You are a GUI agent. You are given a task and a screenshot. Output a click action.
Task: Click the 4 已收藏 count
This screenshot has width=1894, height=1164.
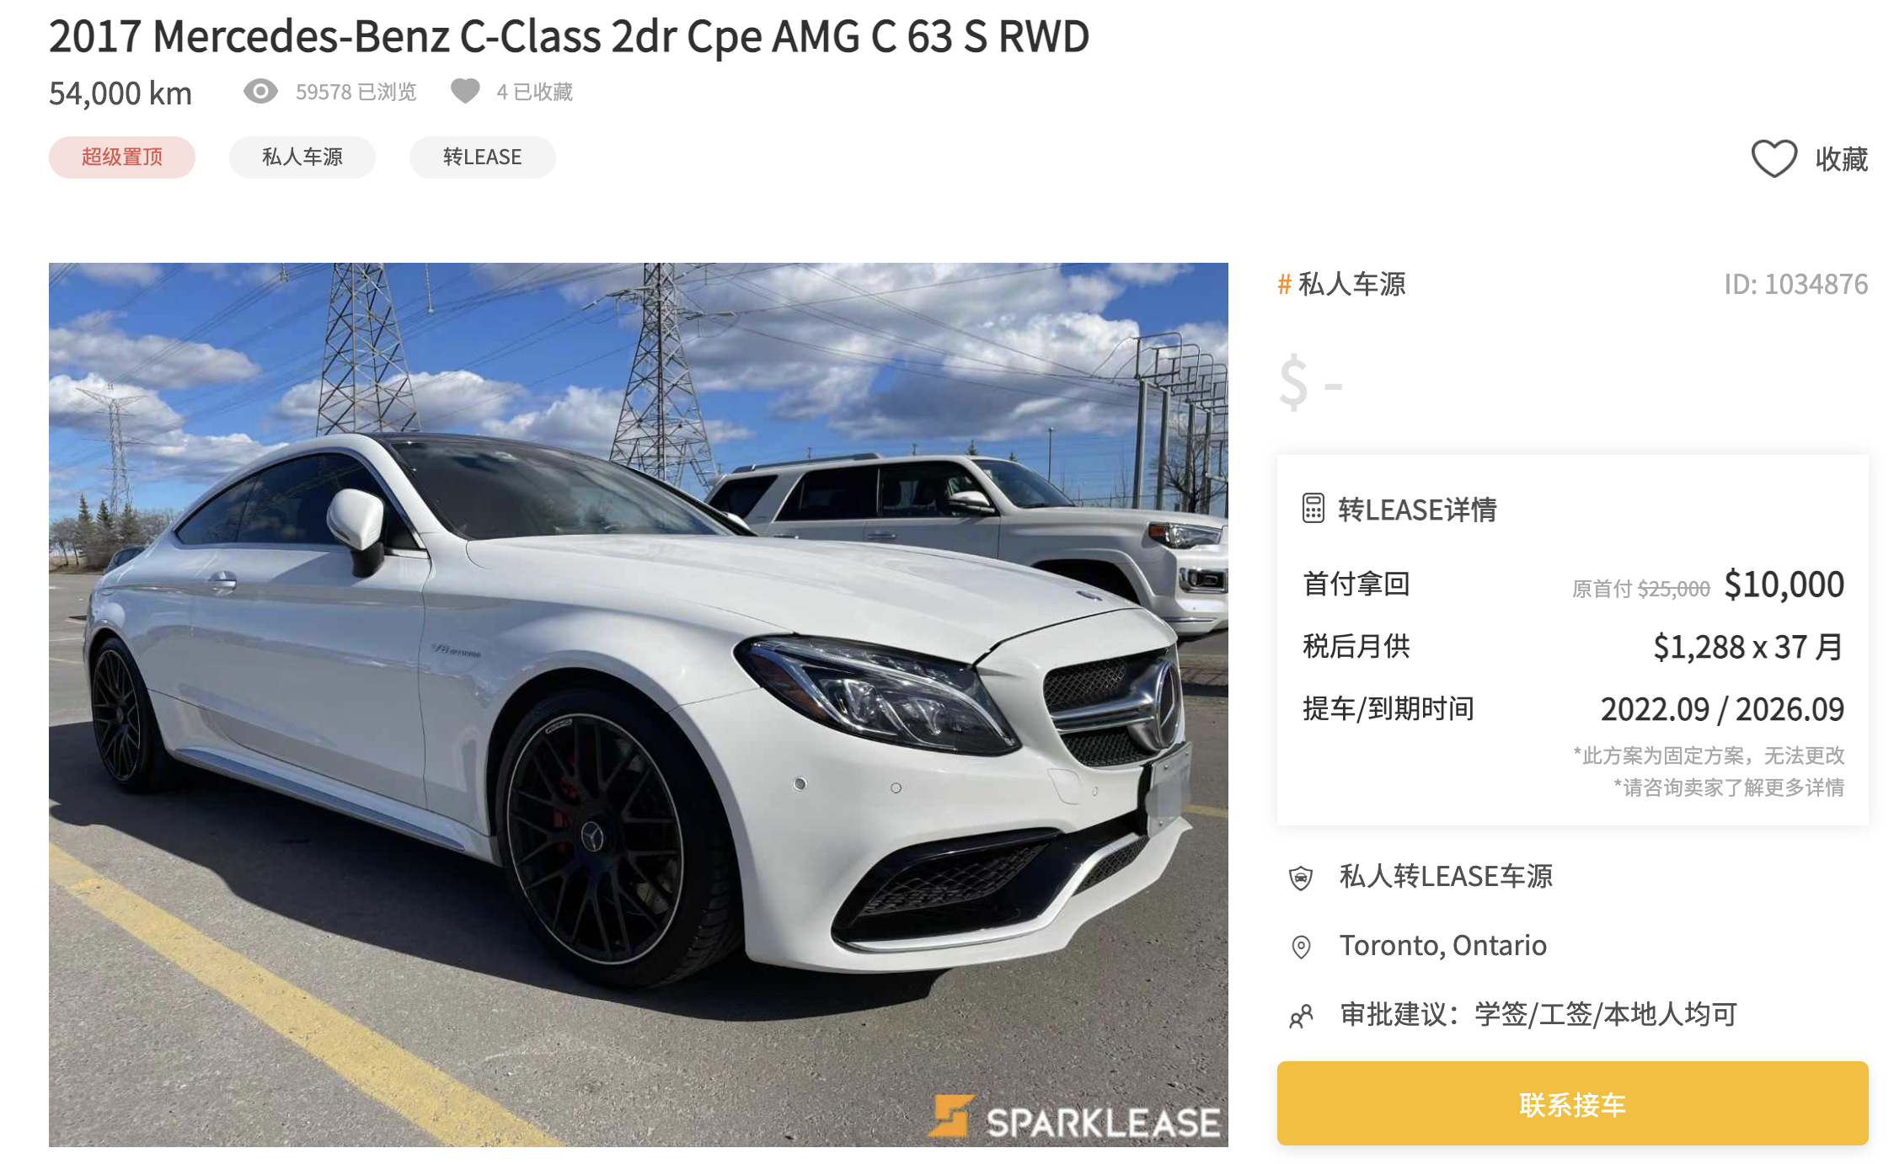pos(534,92)
